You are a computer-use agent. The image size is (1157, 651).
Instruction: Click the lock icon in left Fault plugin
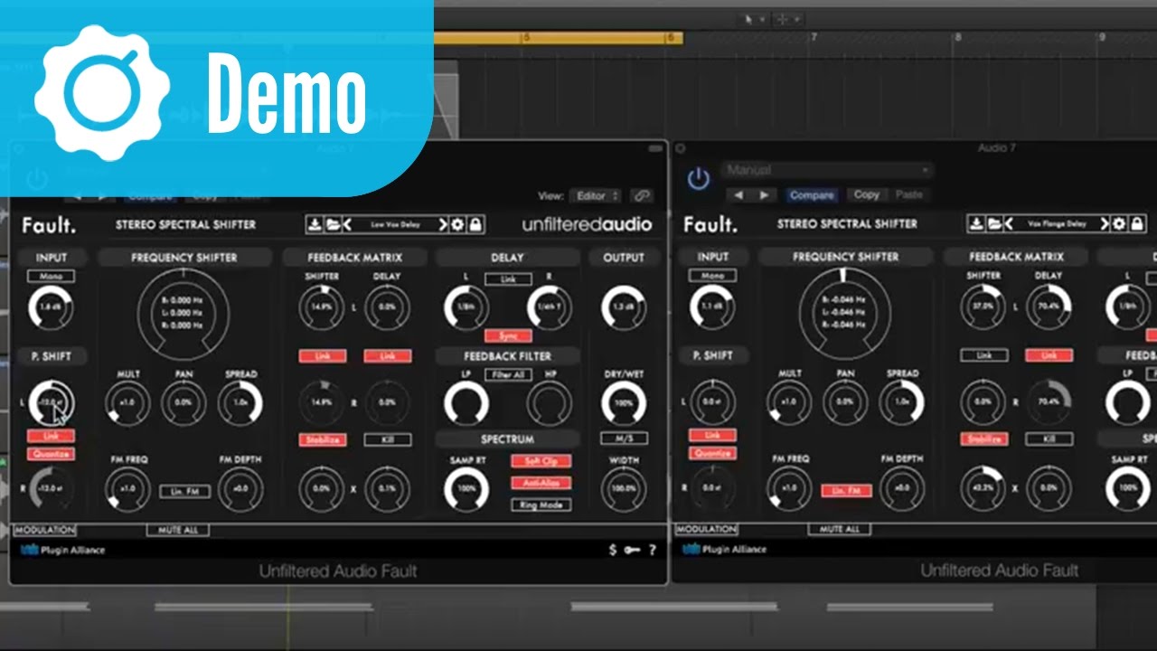pos(475,225)
